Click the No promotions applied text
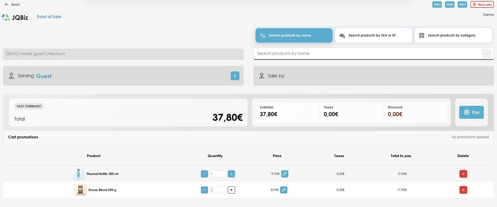The height and width of the screenshot is (207, 497). (470, 137)
